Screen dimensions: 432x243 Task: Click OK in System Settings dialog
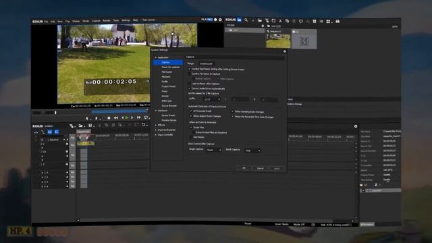[x=244, y=168]
